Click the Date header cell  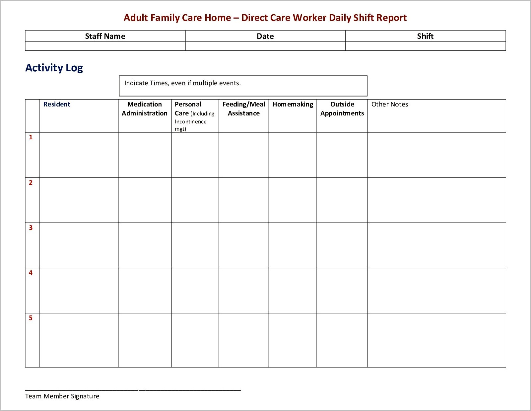[x=265, y=36]
